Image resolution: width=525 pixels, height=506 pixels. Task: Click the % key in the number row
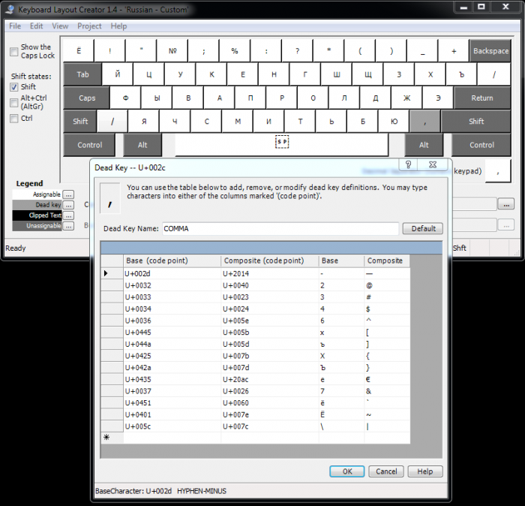click(234, 51)
